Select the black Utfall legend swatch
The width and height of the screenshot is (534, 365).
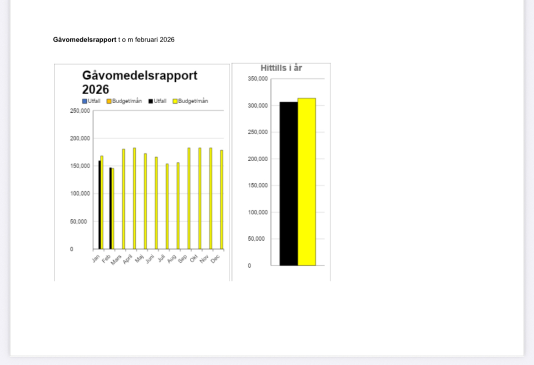pos(151,101)
